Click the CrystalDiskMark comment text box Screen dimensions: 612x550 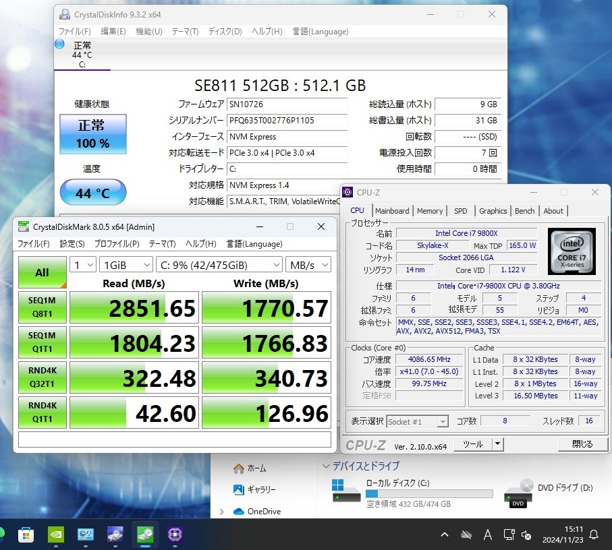pos(175,439)
